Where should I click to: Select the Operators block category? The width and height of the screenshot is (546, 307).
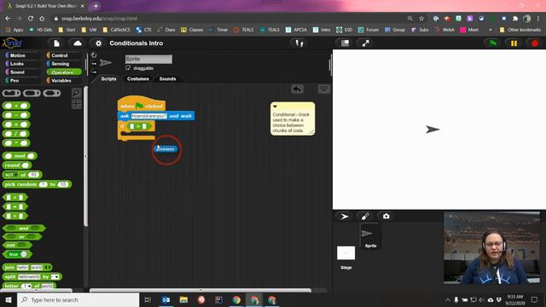63,72
